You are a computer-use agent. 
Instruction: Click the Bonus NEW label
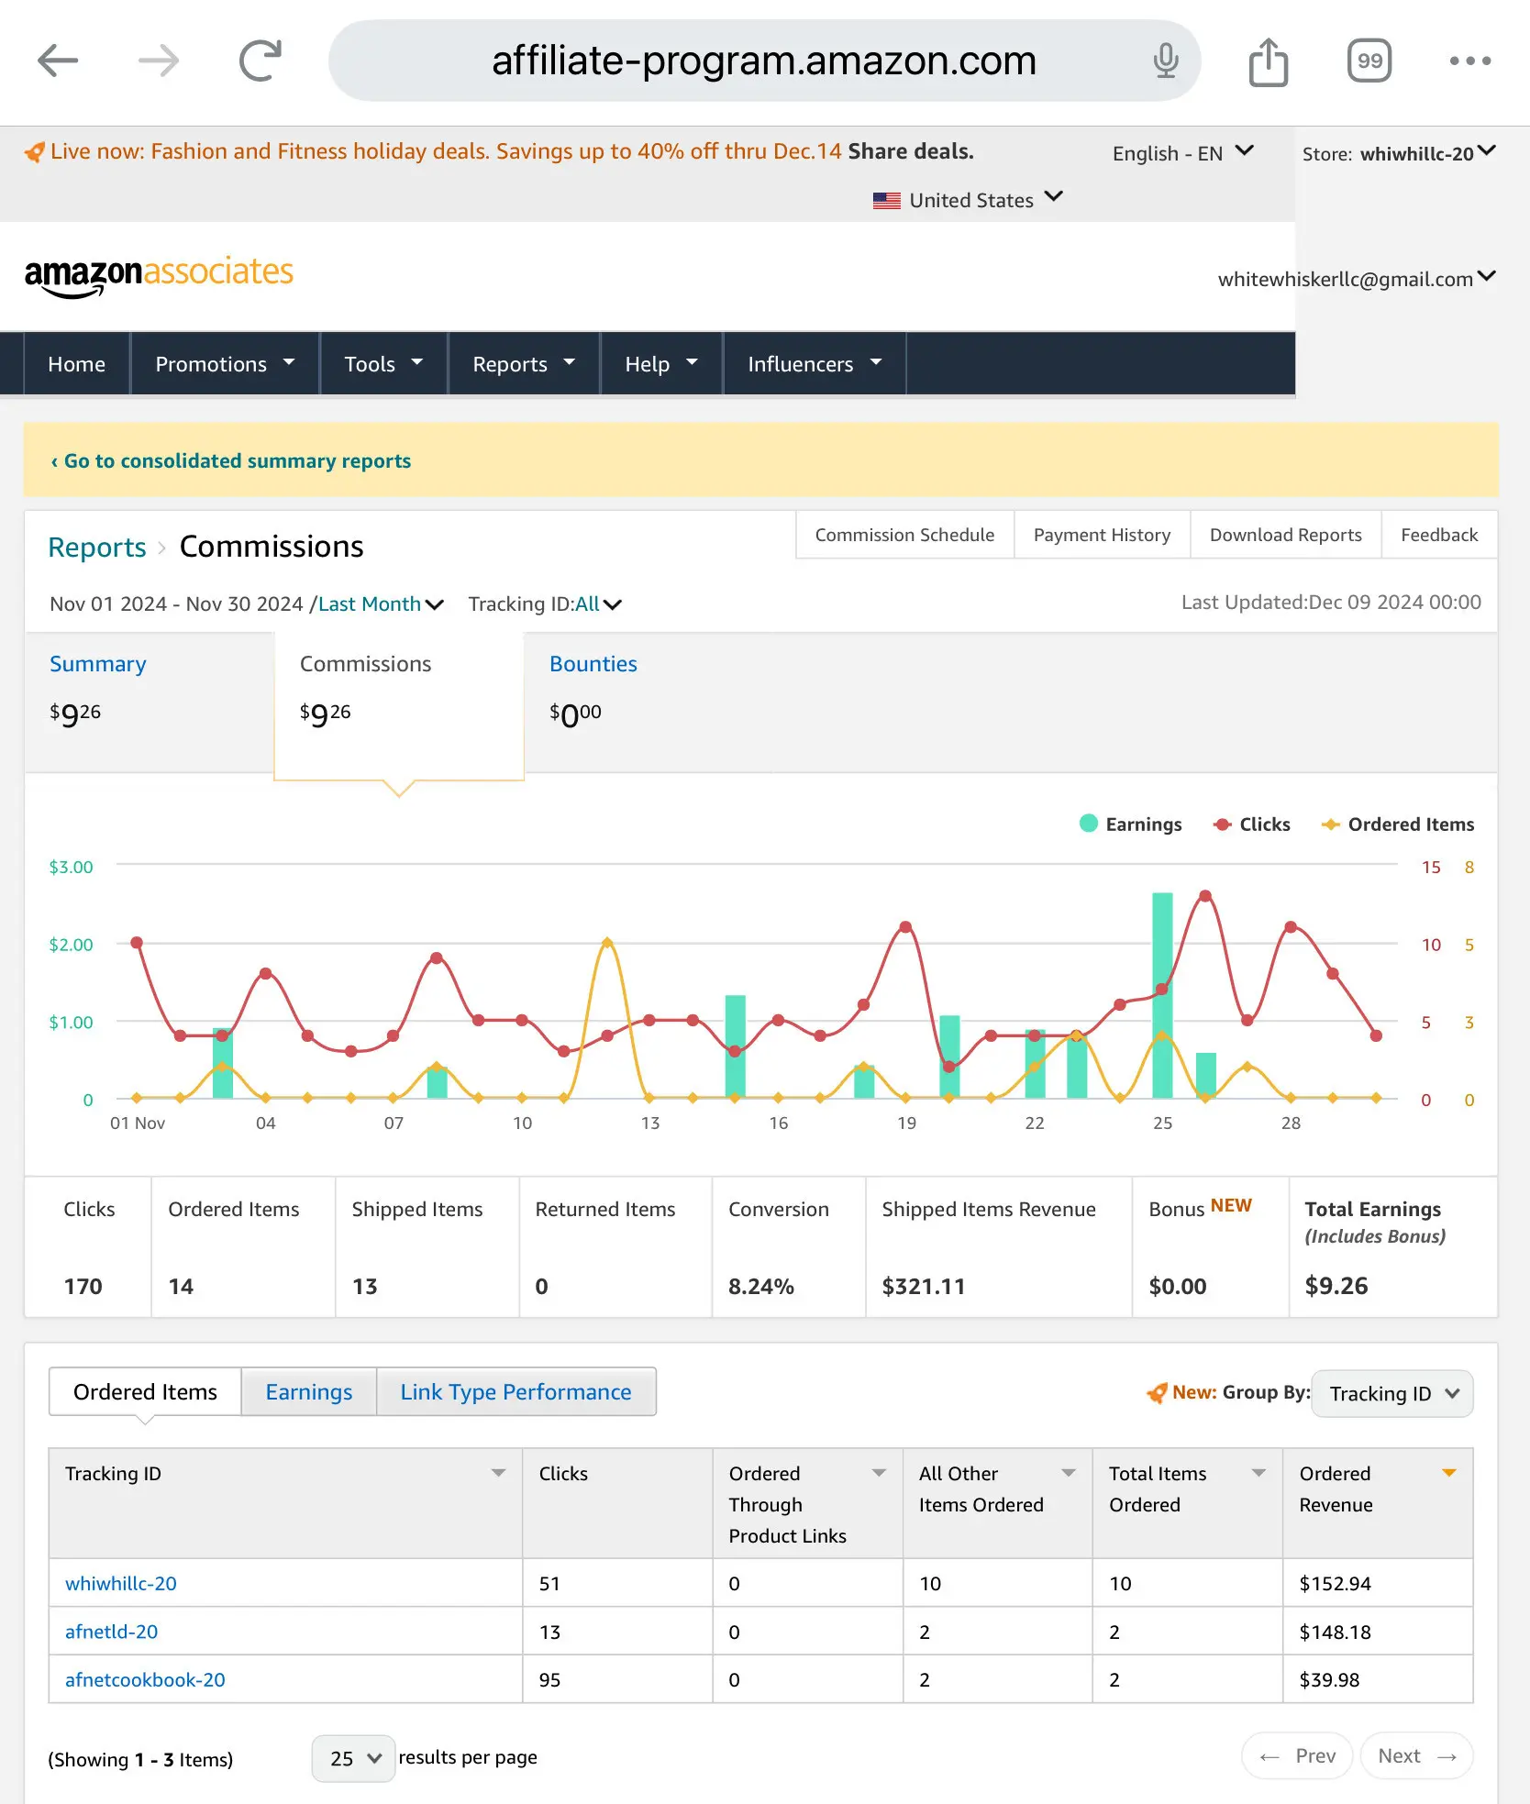point(1200,1208)
